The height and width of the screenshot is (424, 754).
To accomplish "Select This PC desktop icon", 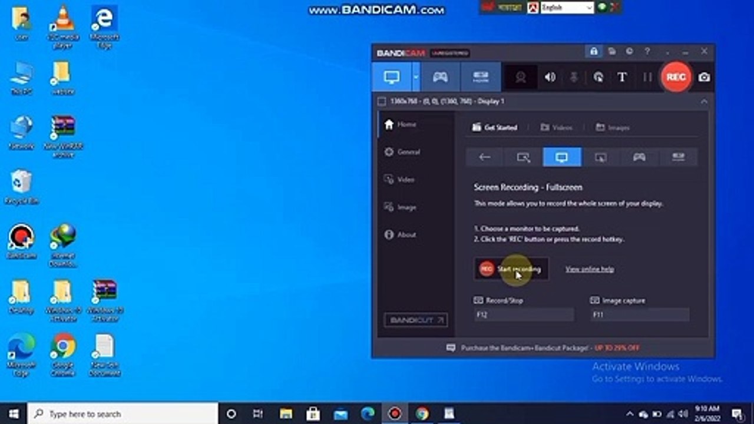I will pos(21,78).
